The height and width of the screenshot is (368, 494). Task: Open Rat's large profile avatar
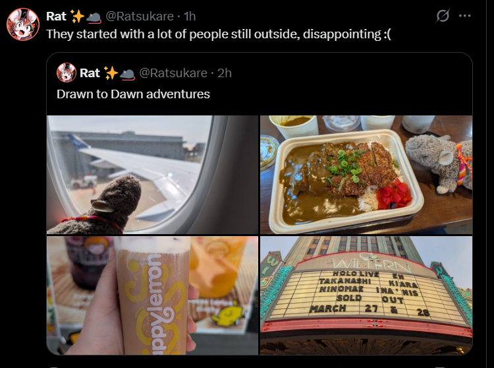coord(23,24)
